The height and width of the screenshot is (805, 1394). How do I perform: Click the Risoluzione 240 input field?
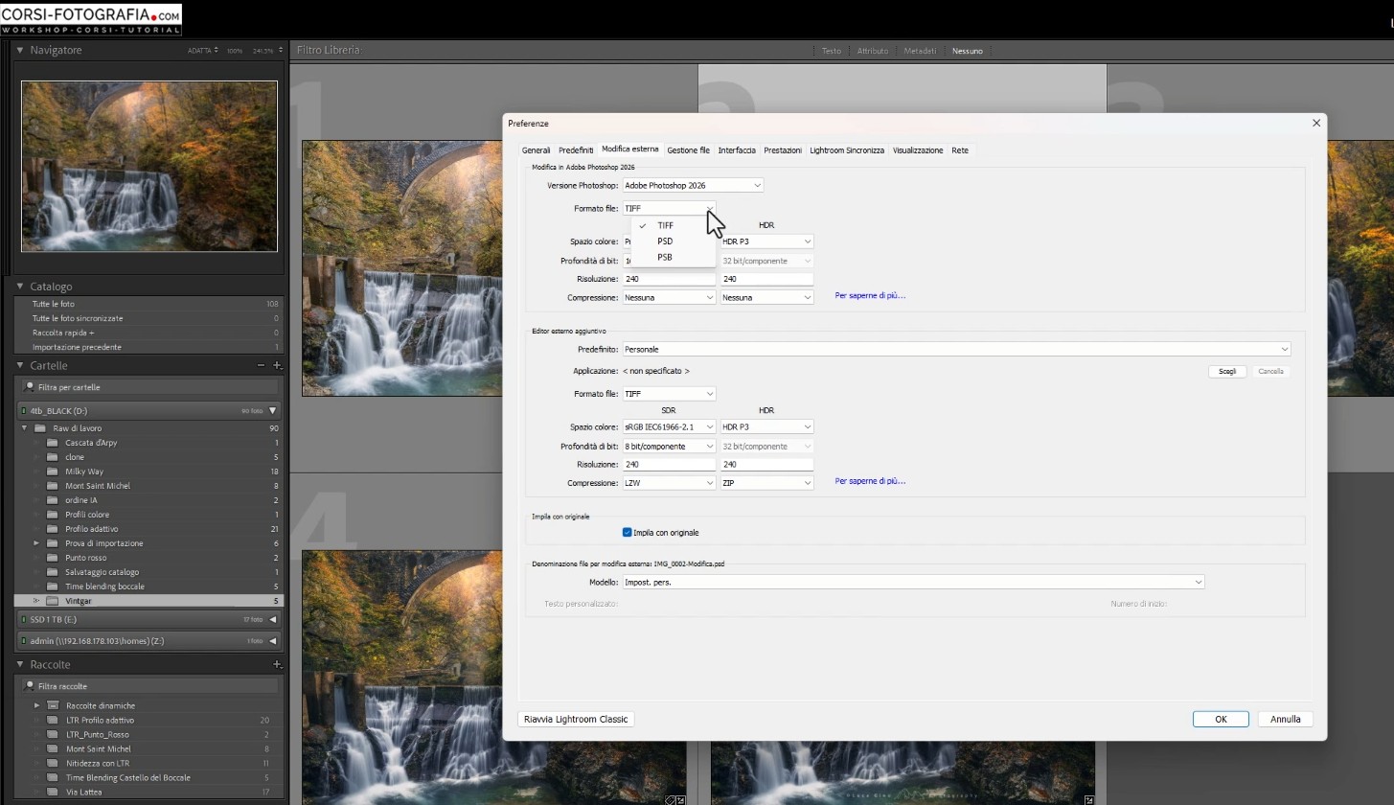[668, 279]
